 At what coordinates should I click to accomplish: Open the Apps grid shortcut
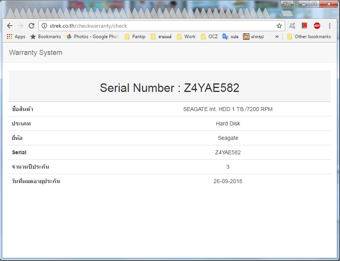click(x=16, y=37)
